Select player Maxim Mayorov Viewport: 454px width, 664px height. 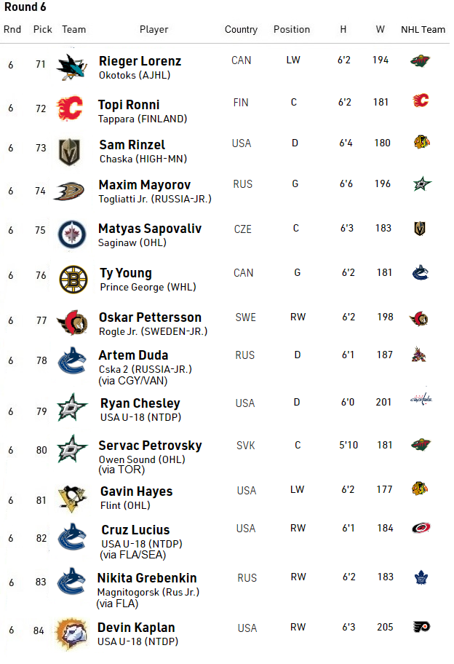pyautogui.click(x=144, y=185)
